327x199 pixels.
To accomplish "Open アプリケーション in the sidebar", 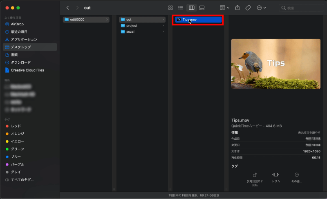I will click(30, 39).
